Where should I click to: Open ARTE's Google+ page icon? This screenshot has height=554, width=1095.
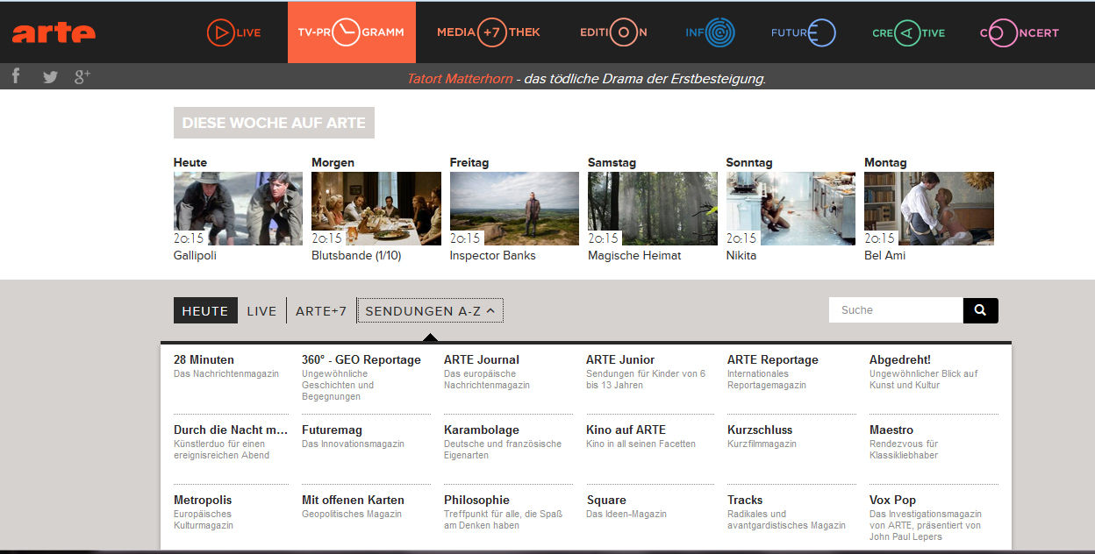[x=82, y=76]
